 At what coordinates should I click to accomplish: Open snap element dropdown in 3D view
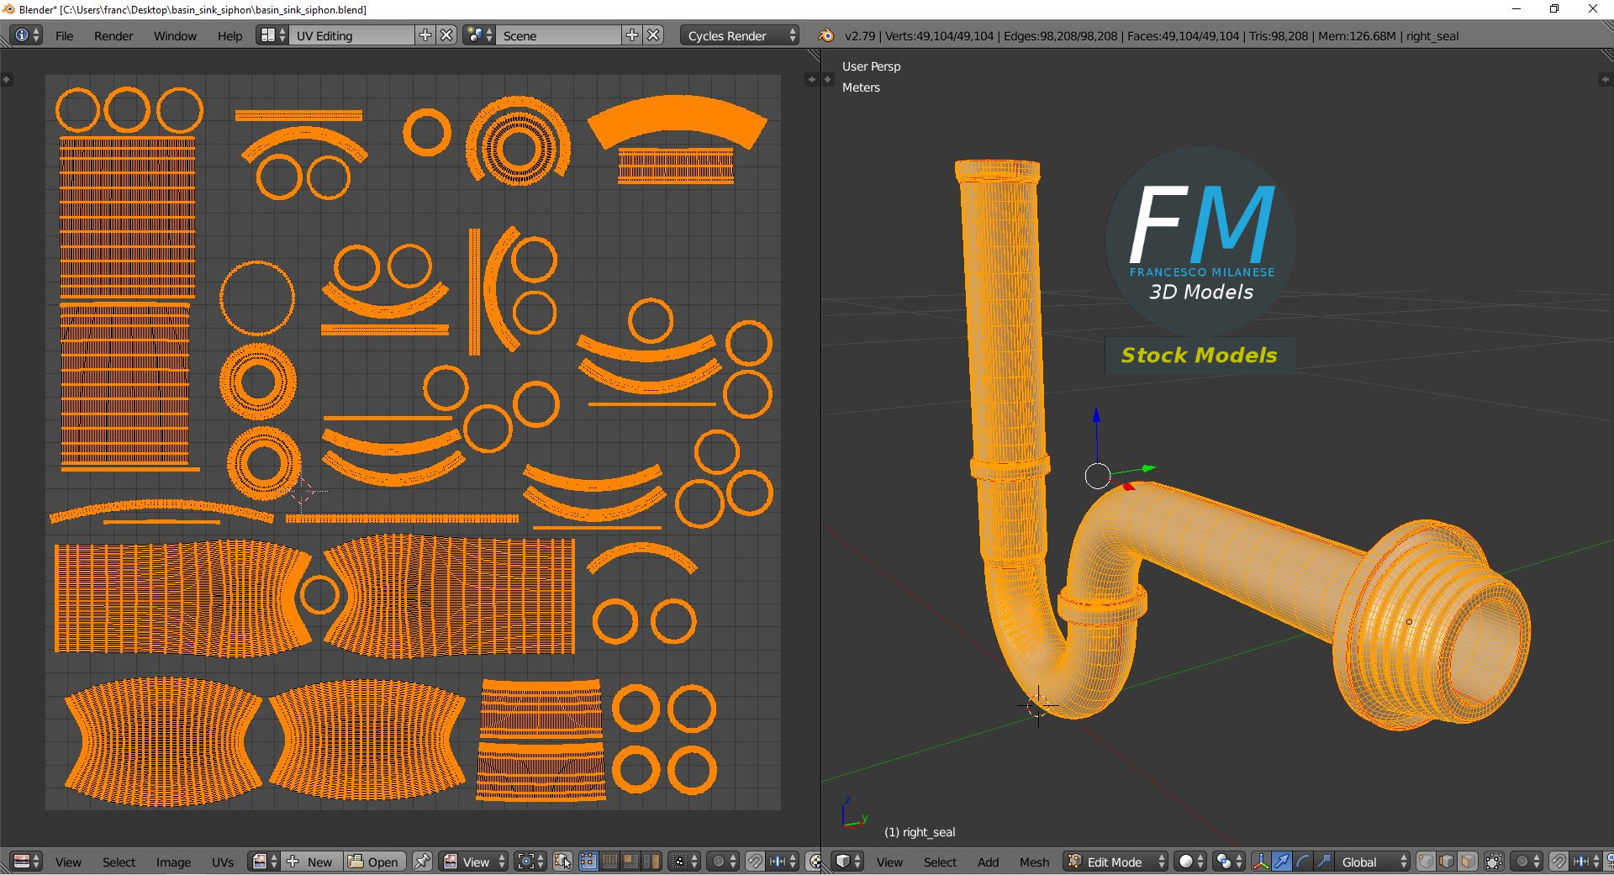1585,862
